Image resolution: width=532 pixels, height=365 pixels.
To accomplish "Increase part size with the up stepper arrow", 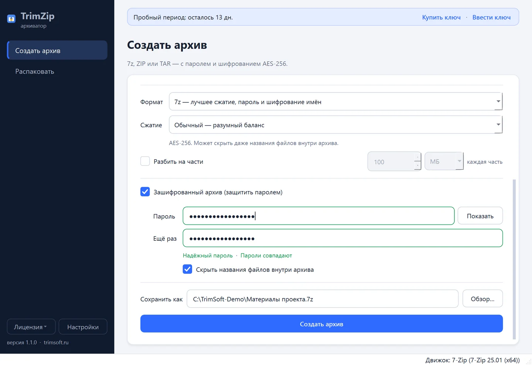I will [417, 157].
